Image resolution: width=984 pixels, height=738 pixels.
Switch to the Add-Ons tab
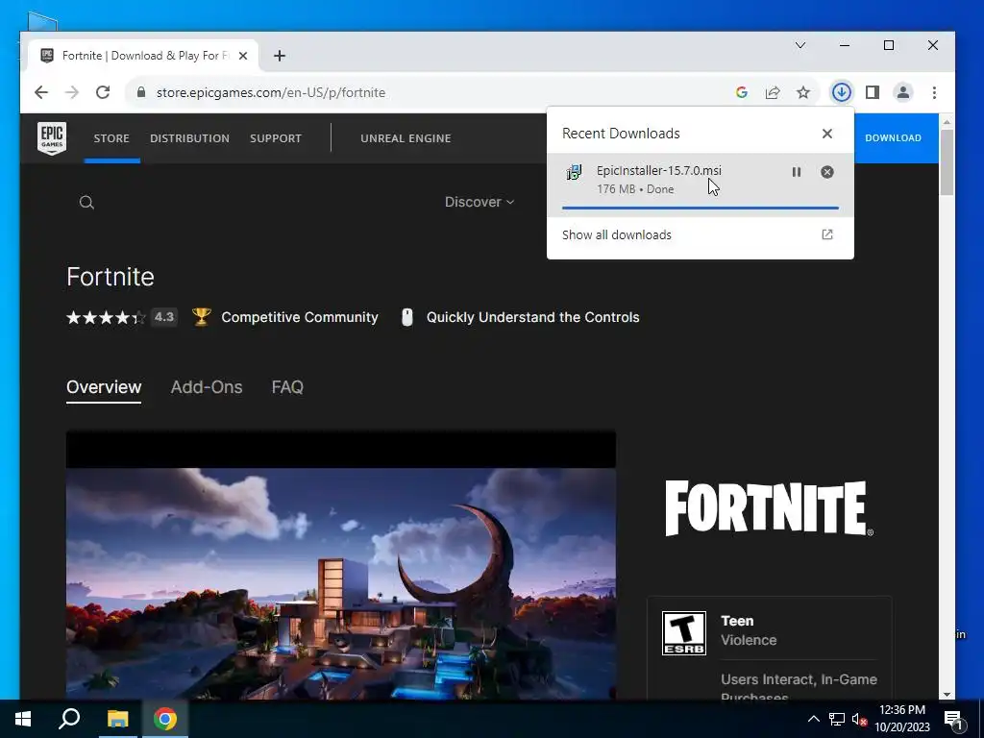(x=207, y=387)
